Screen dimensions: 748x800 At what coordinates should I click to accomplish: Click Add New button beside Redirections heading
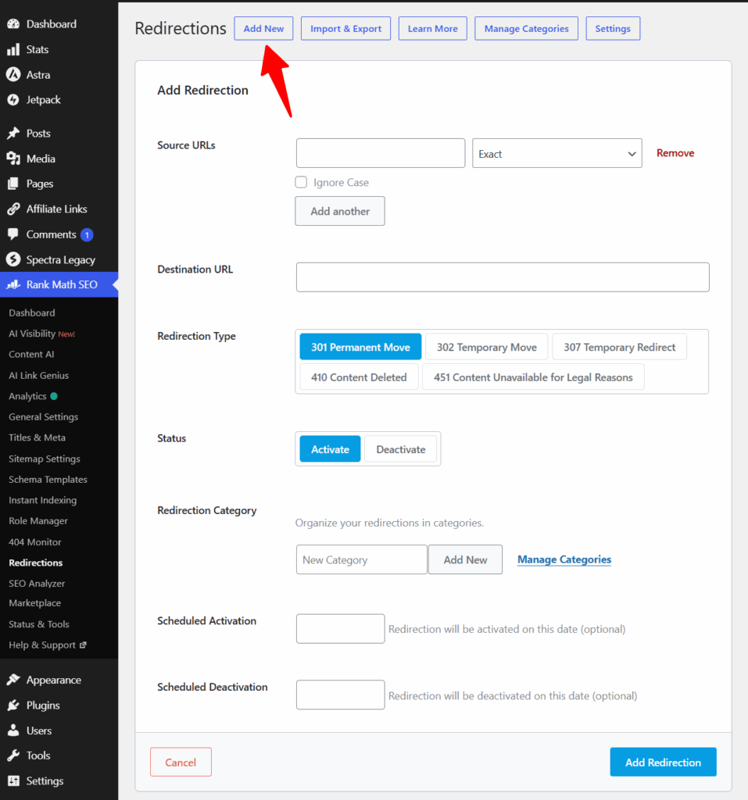pos(263,29)
